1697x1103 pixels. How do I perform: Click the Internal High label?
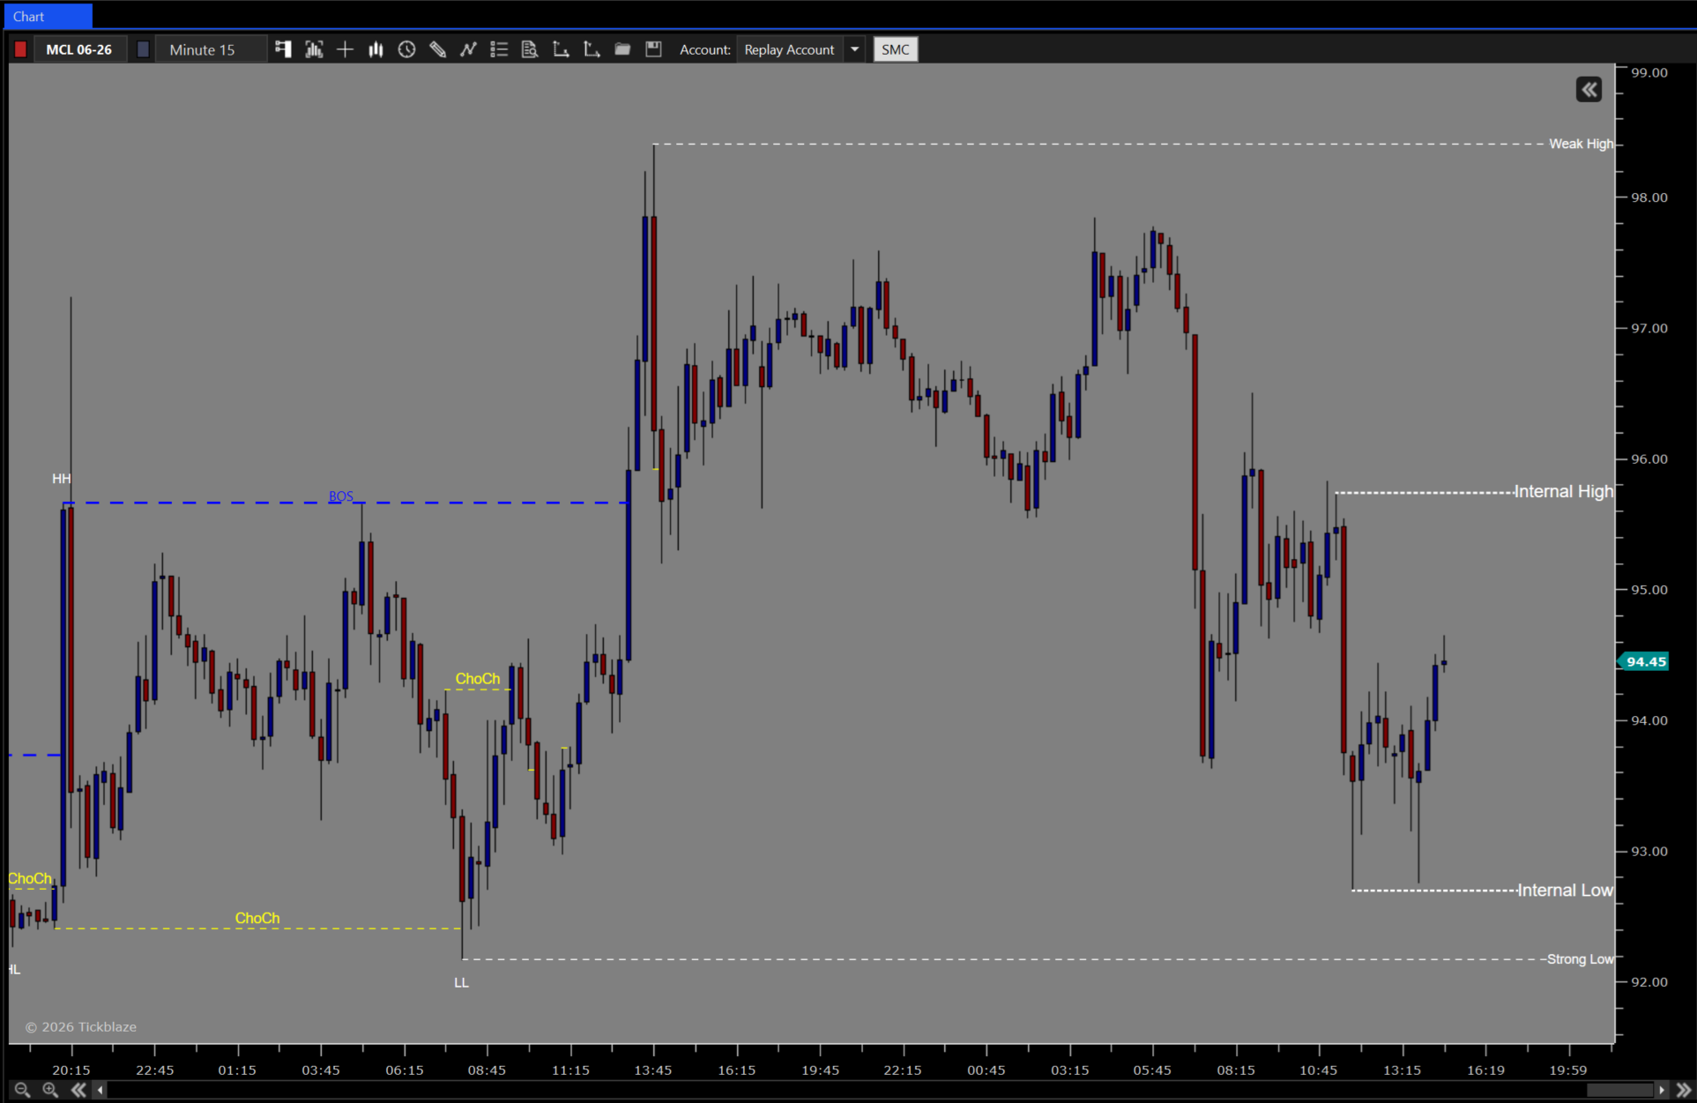pyautogui.click(x=1564, y=491)
